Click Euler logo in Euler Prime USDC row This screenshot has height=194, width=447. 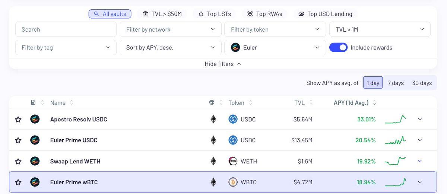click(35, 140)
